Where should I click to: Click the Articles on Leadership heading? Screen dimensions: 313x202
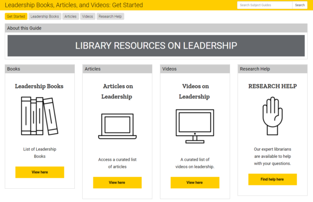click(117, 91)
